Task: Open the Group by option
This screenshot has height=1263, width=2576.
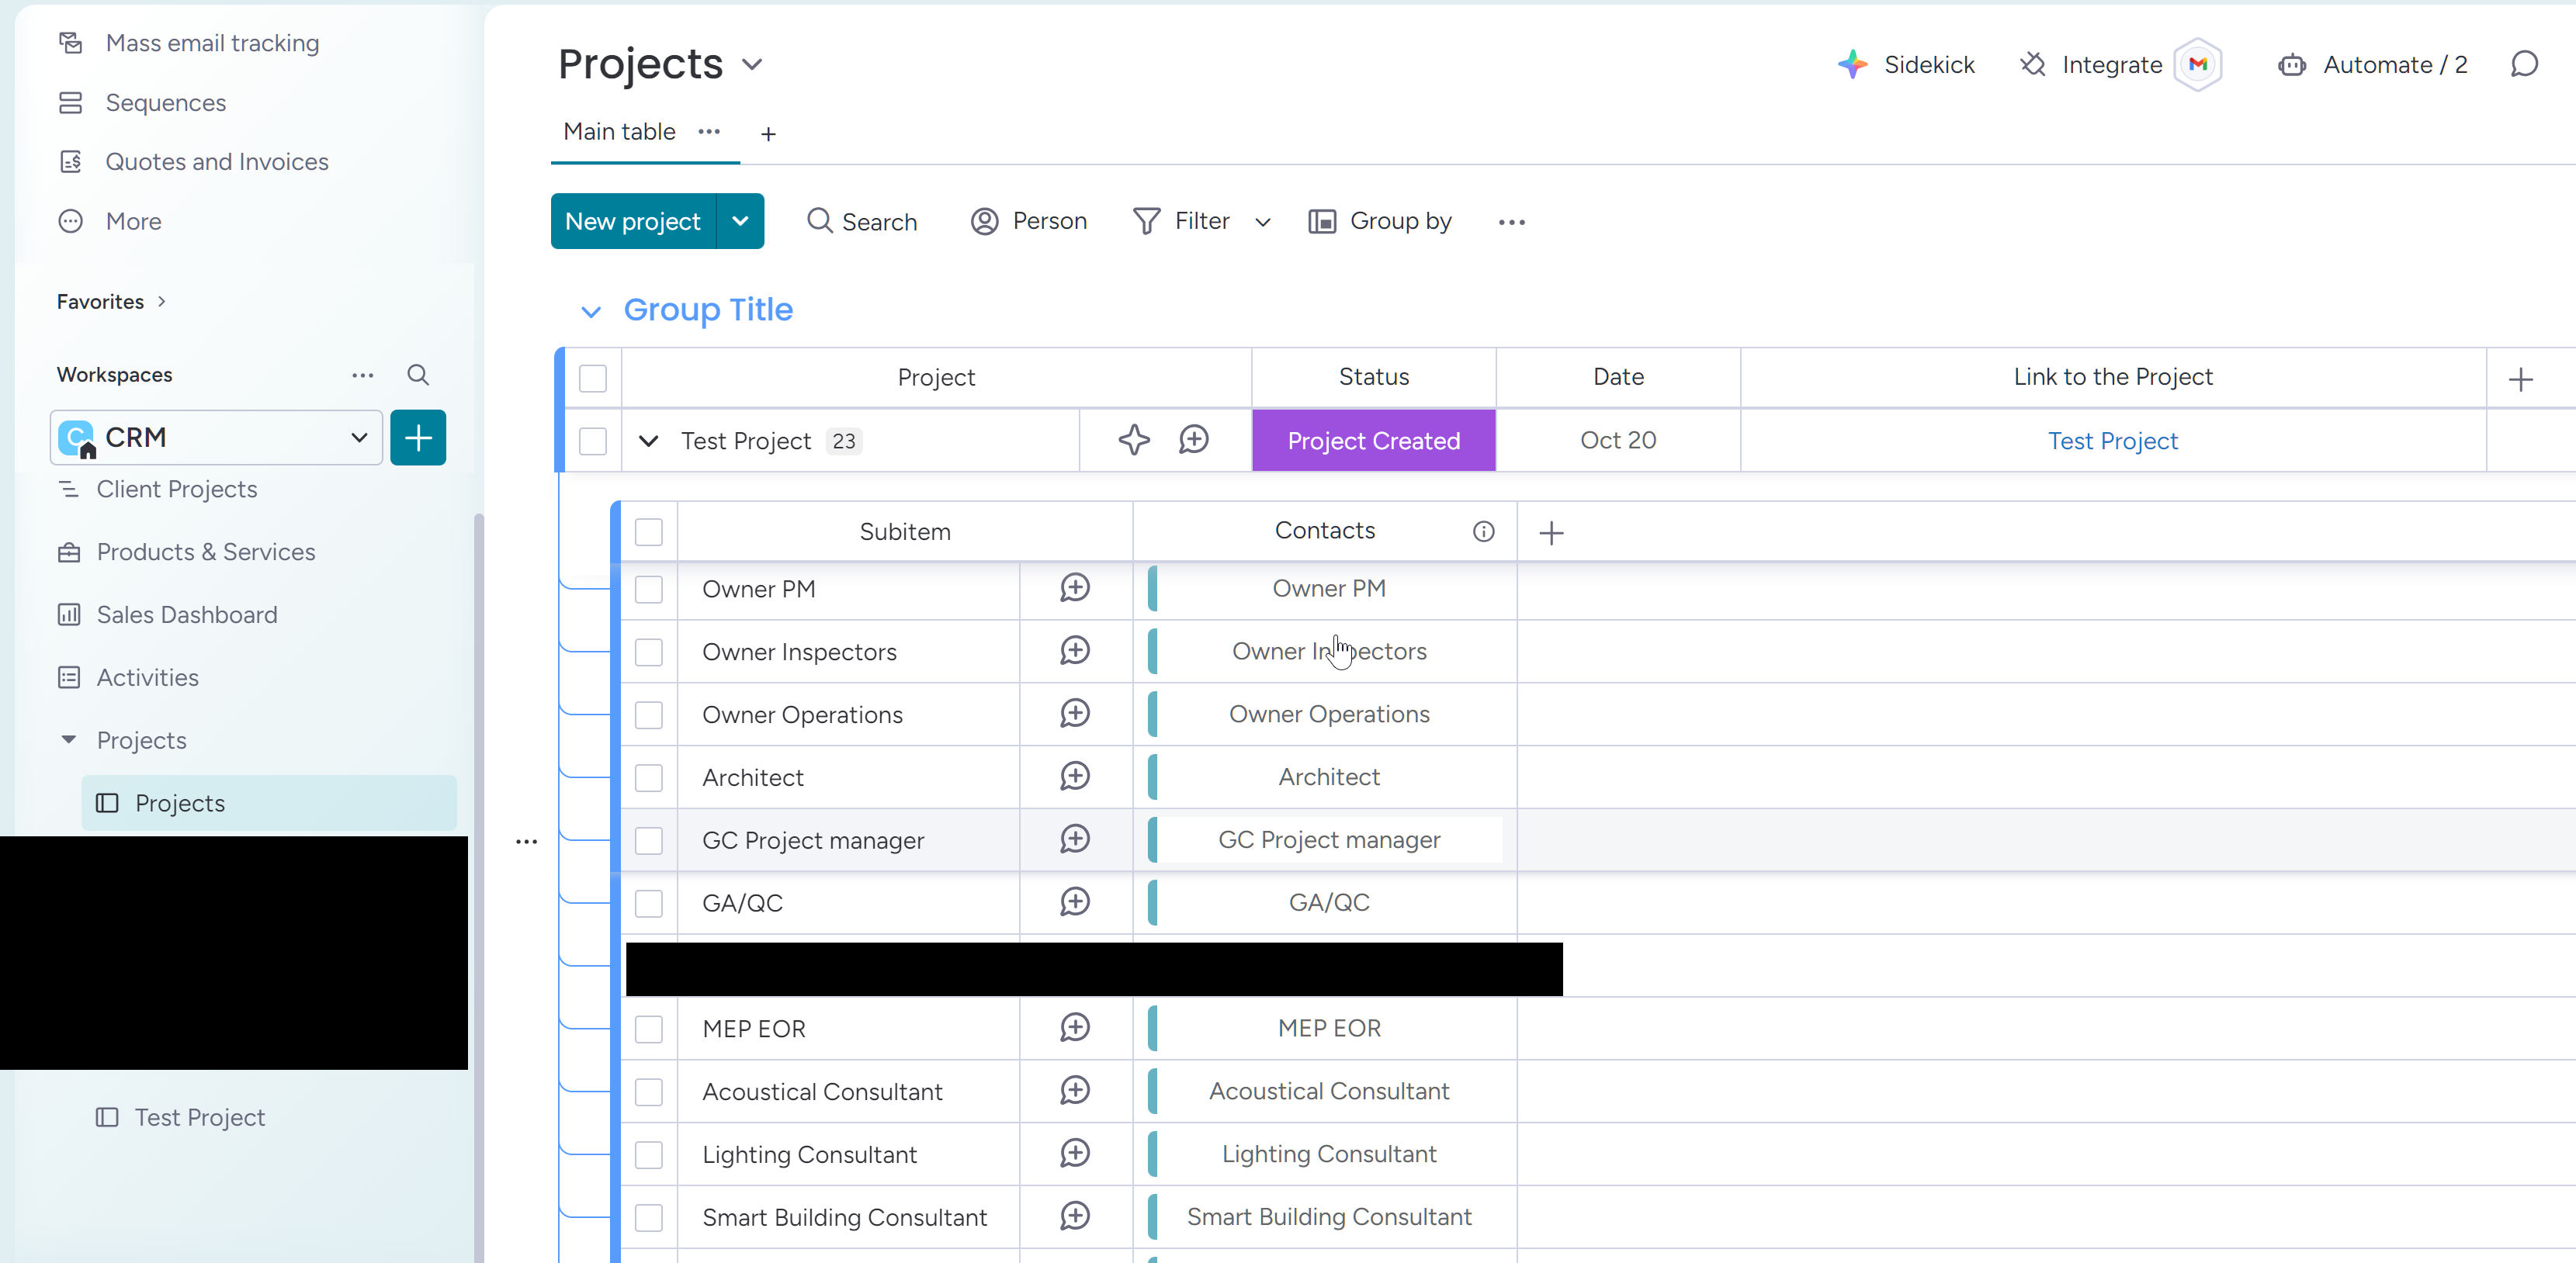Action: (1380, 221)
